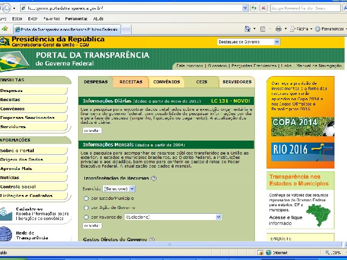Open the Exercício year dropdown

(x=119, y=189)
